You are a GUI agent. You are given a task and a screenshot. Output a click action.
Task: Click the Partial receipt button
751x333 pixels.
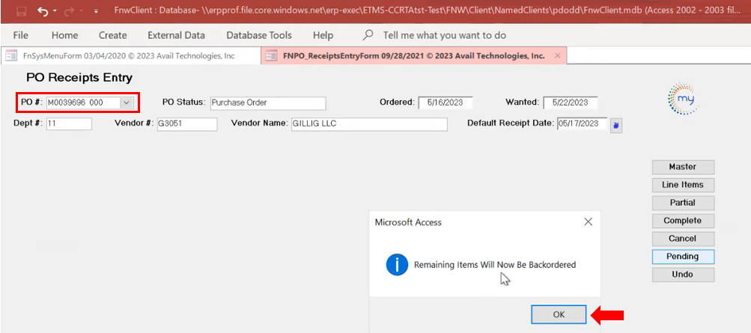click(x=682, y=203)
